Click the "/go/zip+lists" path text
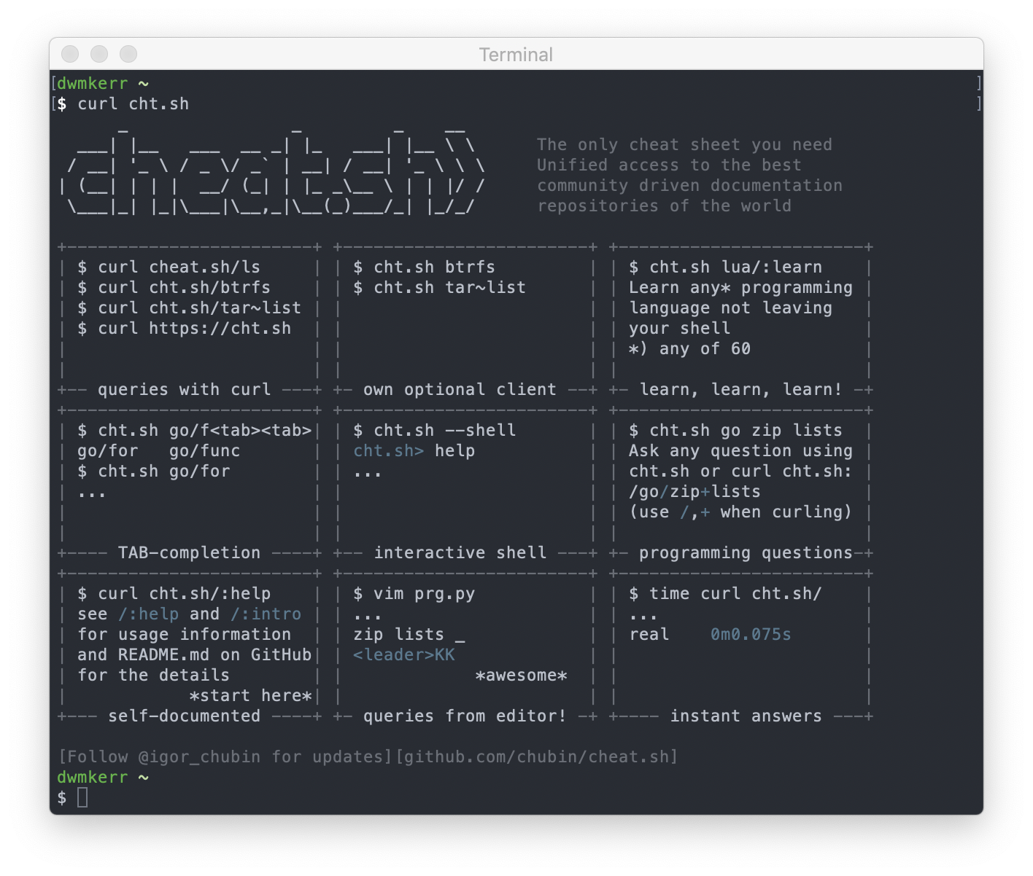 pos(695,491)
